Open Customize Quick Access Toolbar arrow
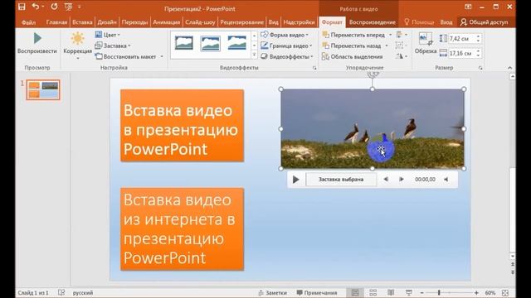This screenshot has height=298, width=531. click(80, 7)
